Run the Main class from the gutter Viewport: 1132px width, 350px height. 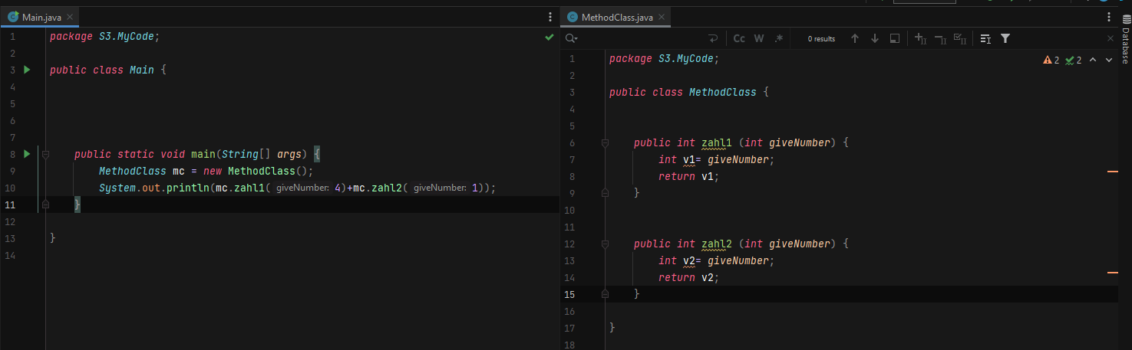26,70
